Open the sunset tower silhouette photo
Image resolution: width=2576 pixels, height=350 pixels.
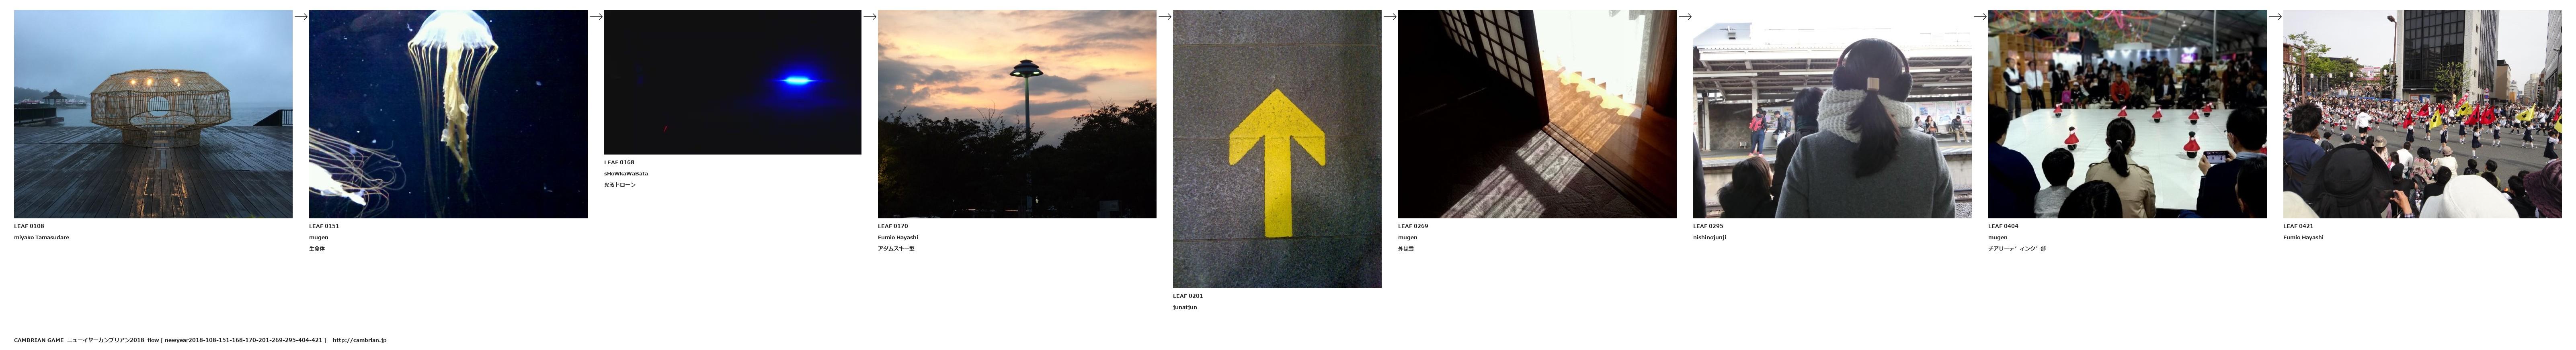[x=1017, y=114]
